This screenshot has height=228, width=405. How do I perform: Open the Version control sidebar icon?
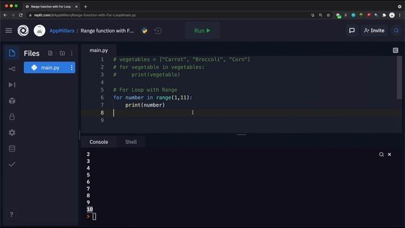pos(12,69)
